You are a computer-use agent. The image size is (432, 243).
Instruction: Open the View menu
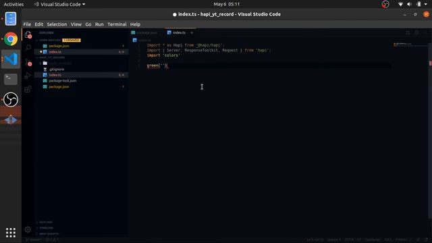(x=76, y=24)
